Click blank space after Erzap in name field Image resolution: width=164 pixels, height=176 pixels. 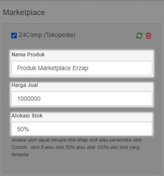point(120,68)
